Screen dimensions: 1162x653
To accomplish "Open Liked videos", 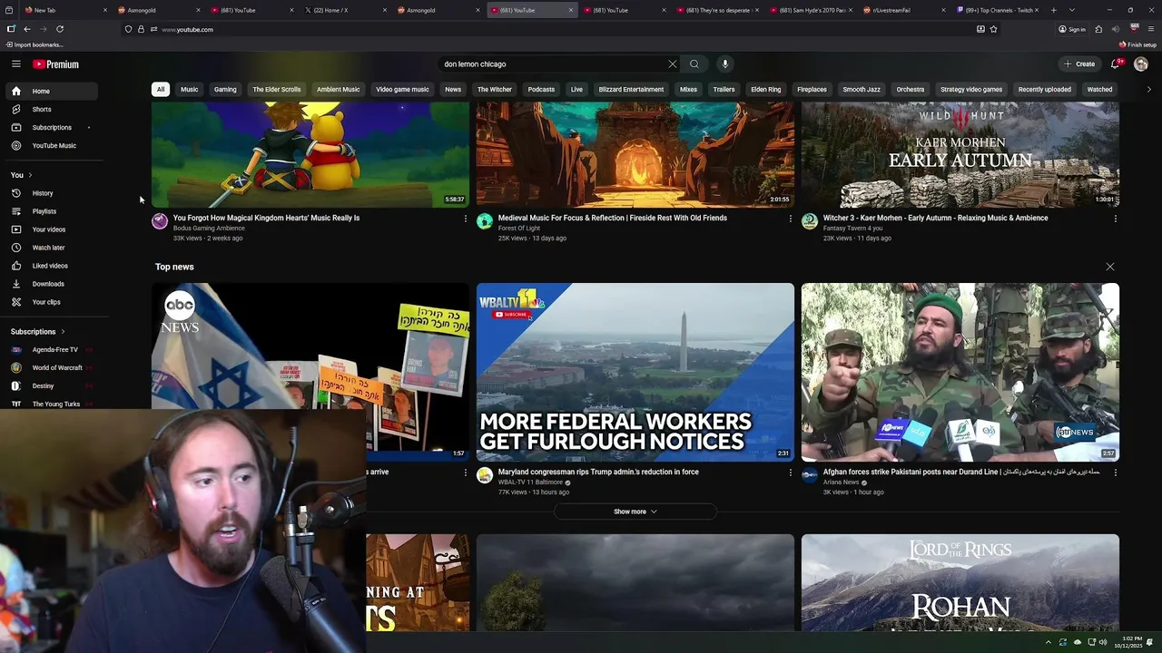I will click(50, 266).
